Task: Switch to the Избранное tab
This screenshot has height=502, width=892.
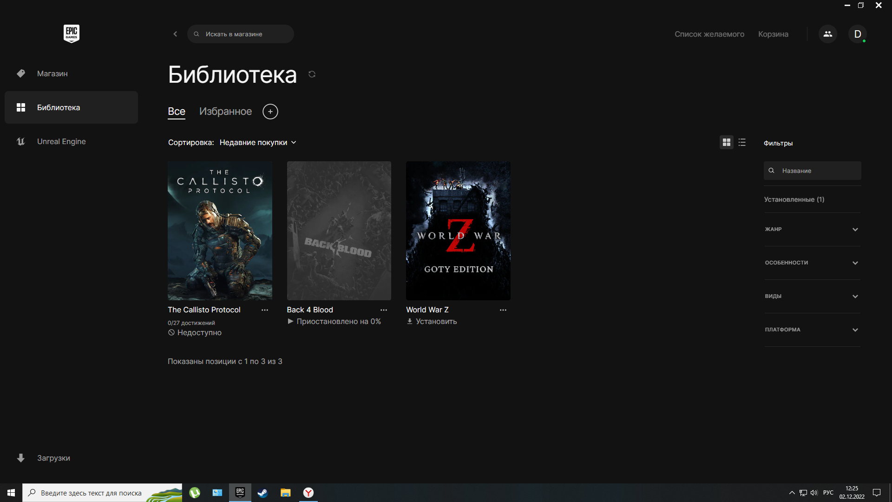Action: pos(225,112)
